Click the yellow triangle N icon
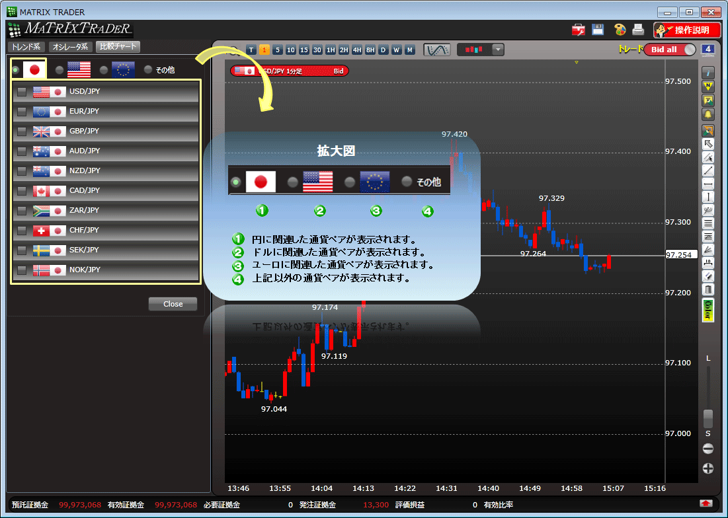Image resolution: width=728 pixels, height=518 pixels. click(708, 87)
